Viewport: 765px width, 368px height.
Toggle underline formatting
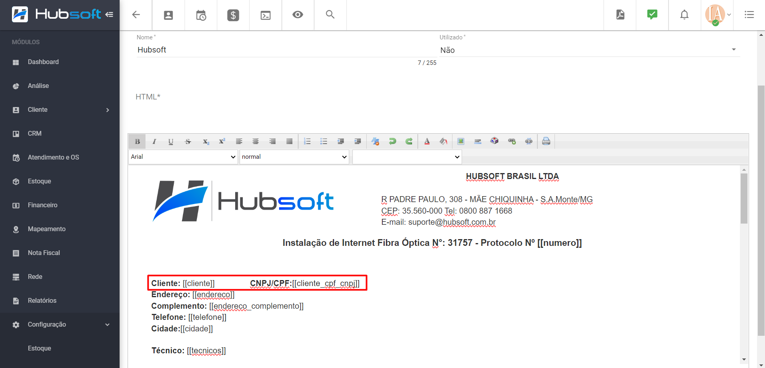(x=171, y=141)
